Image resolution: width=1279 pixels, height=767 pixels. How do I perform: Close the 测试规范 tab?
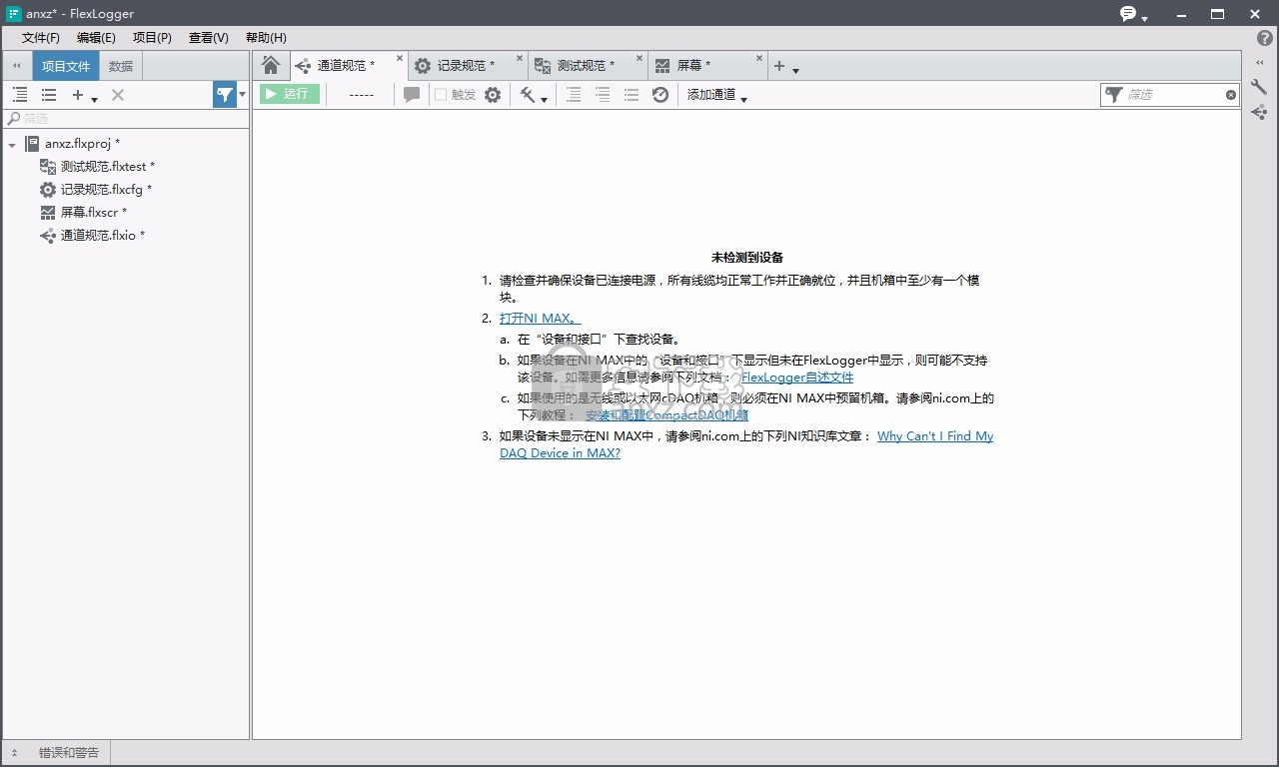tap(639, 59)
